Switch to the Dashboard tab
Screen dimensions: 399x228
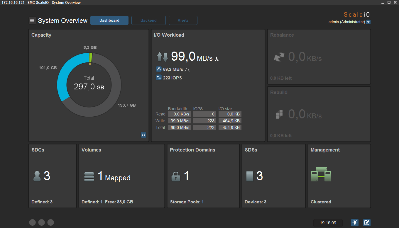(x=109, y=21)
